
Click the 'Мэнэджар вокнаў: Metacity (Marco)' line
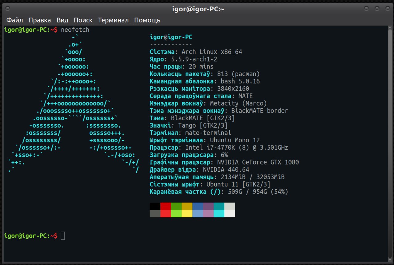pos(208,104)
